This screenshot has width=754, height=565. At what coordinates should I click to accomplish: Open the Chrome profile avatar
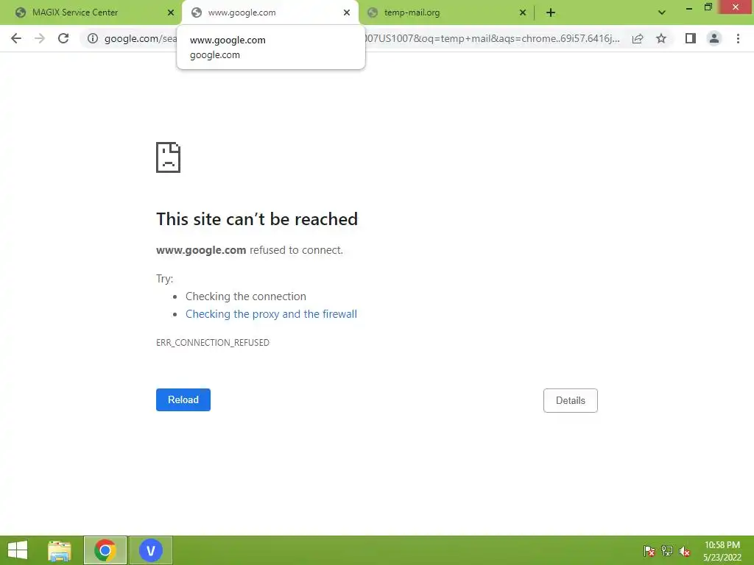pos(714,38)
